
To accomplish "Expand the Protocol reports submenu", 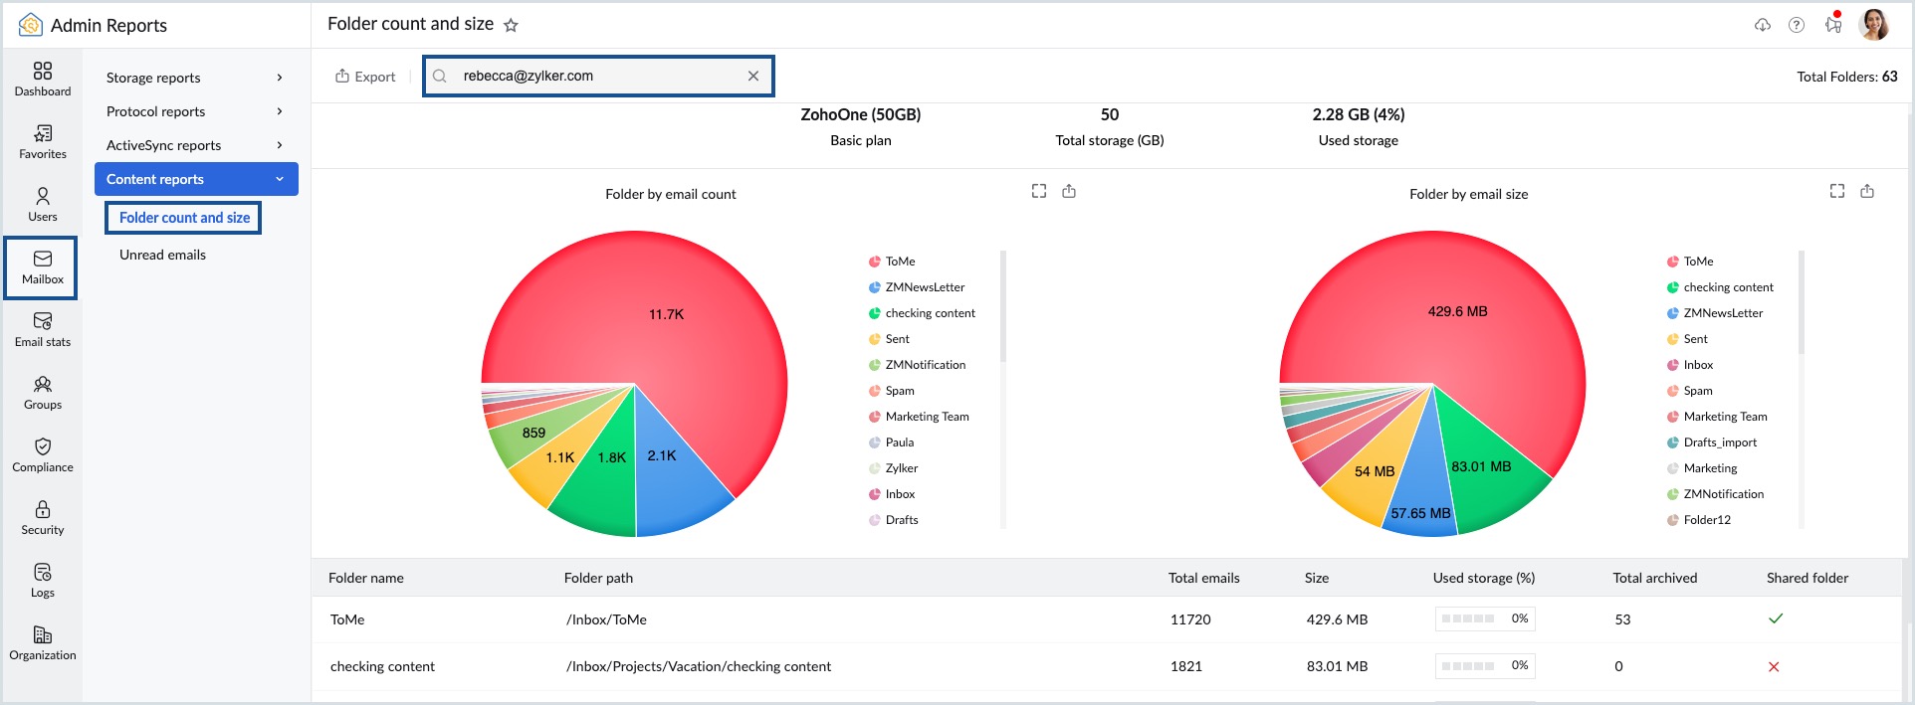I will pyautogui.click(x=196, y=111).
